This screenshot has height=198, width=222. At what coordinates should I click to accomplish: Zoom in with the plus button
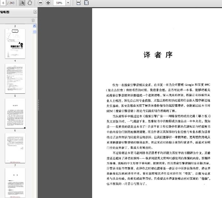click(48, 3)
